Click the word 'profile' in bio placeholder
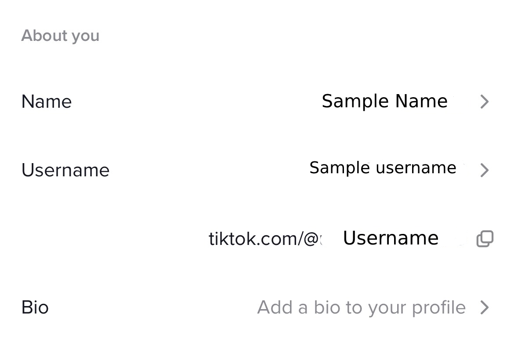The height and width of the screenshot is (361, 514). click(x=438, y=307)
